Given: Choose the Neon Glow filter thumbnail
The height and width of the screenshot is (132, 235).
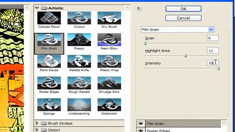Looking at the screenshot, I should coord(109,40).
